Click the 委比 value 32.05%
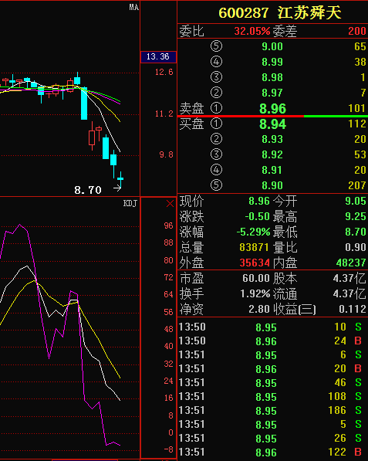This screenshot has width=368, height=461. click(x=252, y=31)
